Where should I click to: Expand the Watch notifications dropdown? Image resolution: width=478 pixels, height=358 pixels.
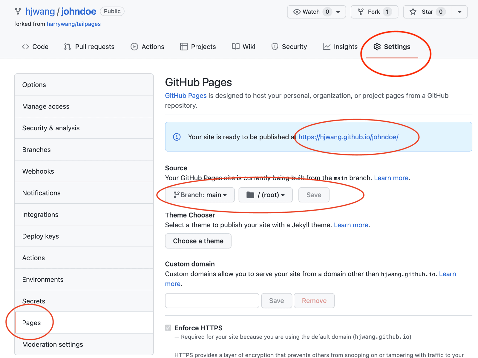338,12
